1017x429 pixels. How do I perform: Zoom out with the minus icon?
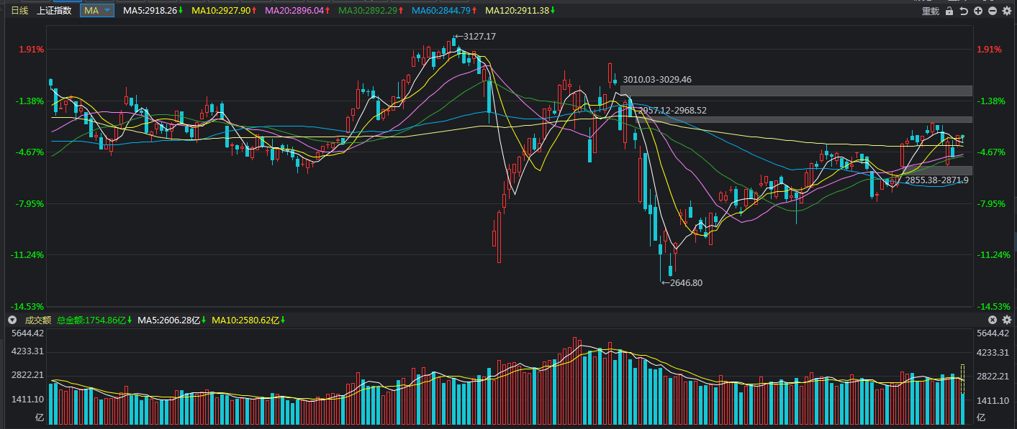coord(993,11)
